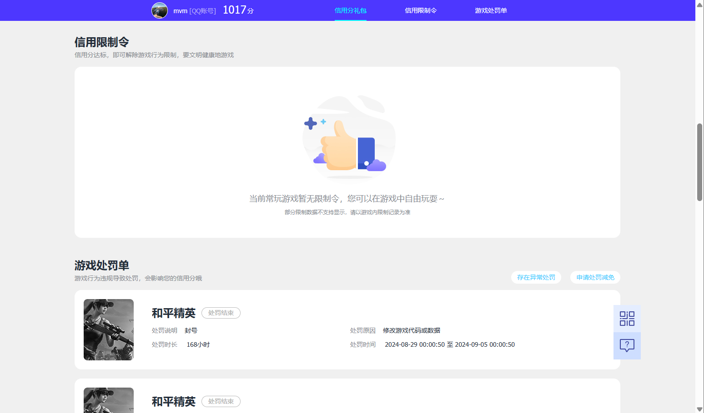Click 修改游戏代码或数据 penalty reason text

412,330
